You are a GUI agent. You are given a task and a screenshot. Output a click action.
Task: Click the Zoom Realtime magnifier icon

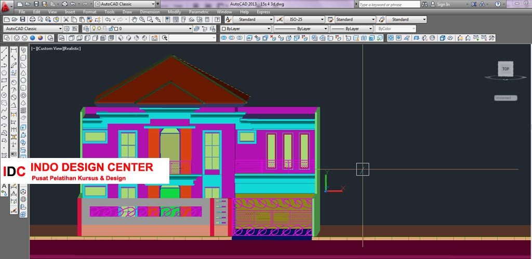(x=142, y=20)
